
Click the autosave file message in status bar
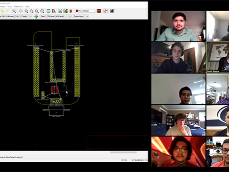[x=12, y=157]
